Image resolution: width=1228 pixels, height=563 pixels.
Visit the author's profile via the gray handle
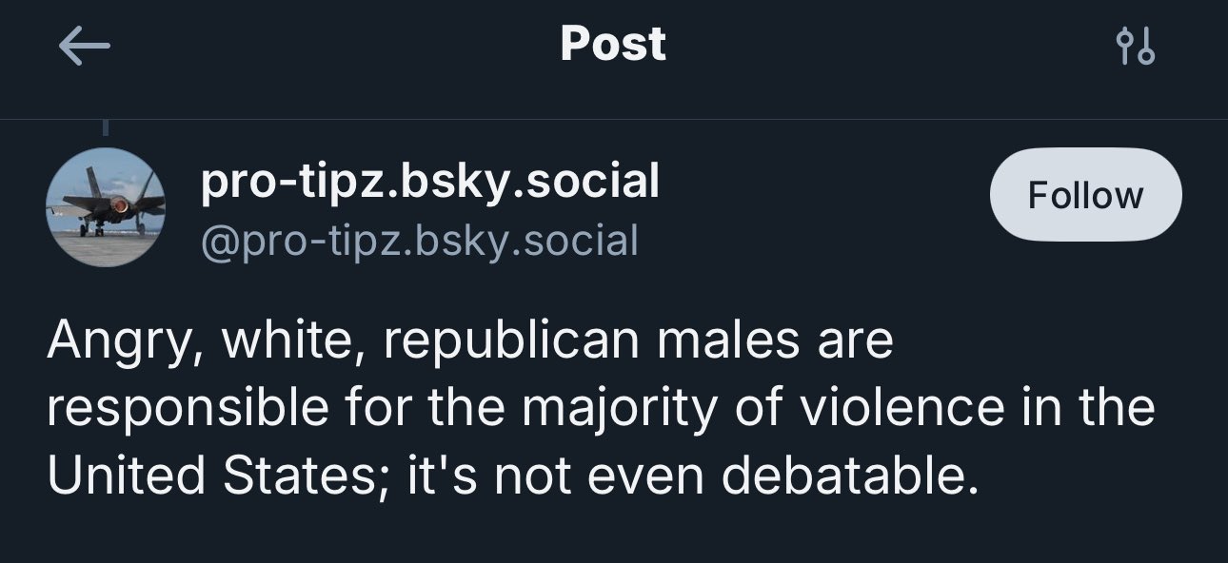point(419,241)
